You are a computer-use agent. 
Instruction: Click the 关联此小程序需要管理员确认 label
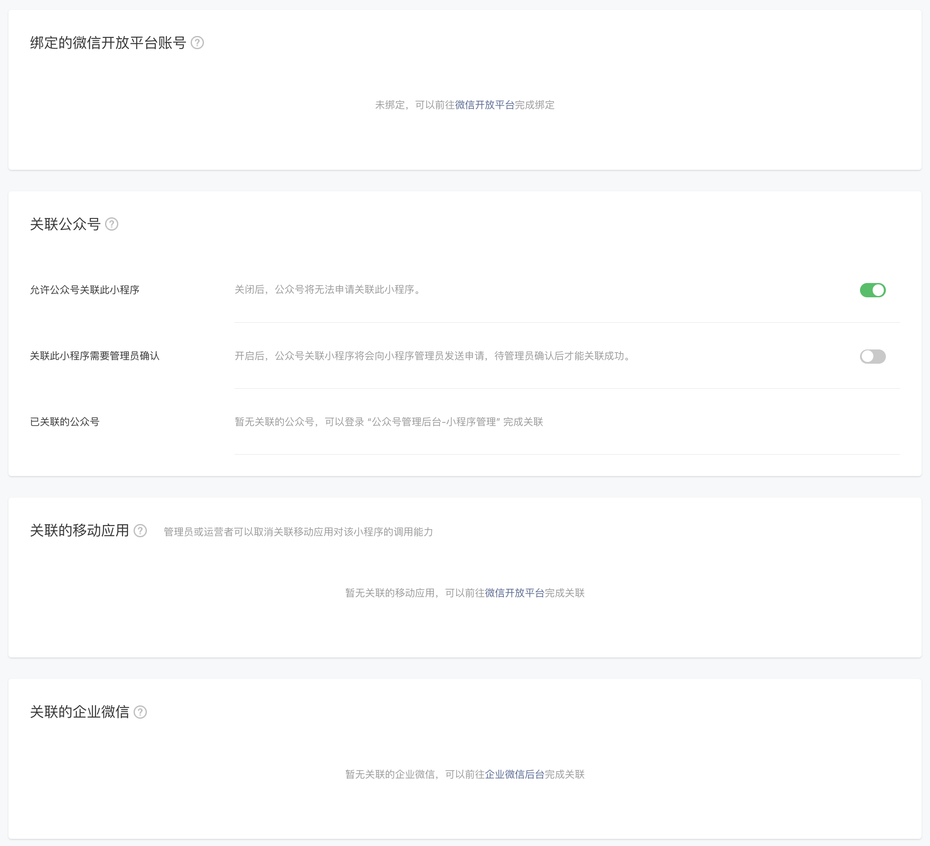[95, 356]
